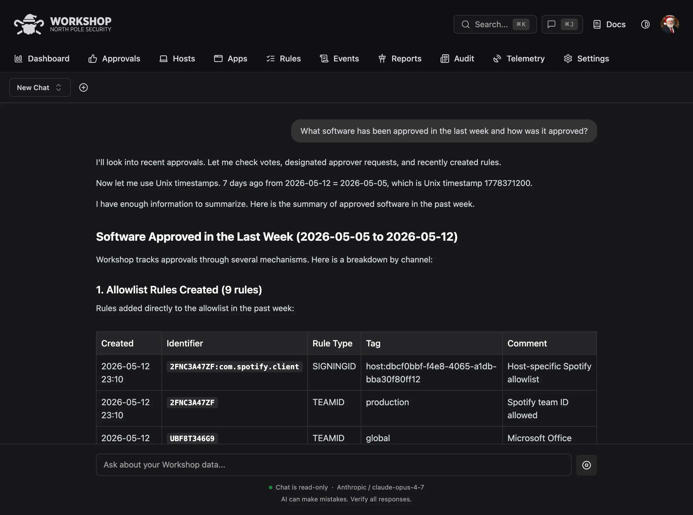Click the magnifier icon in search box
Image resolution: width=693 pixels, height=515 pixels.
tap(466, 24)
